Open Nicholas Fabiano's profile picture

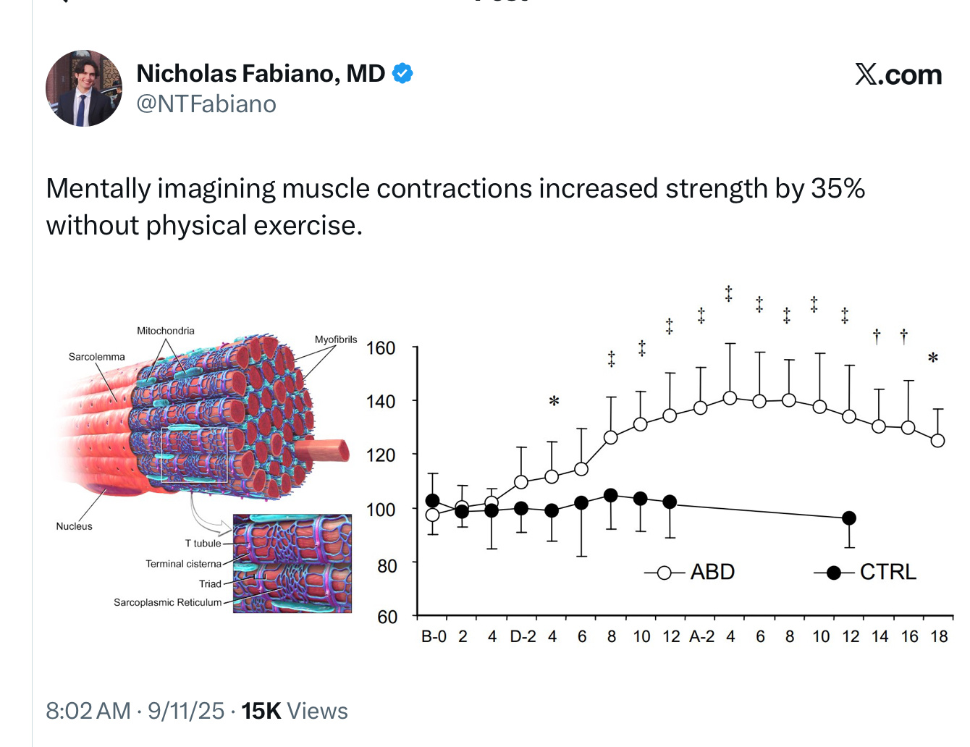point(84,88)
